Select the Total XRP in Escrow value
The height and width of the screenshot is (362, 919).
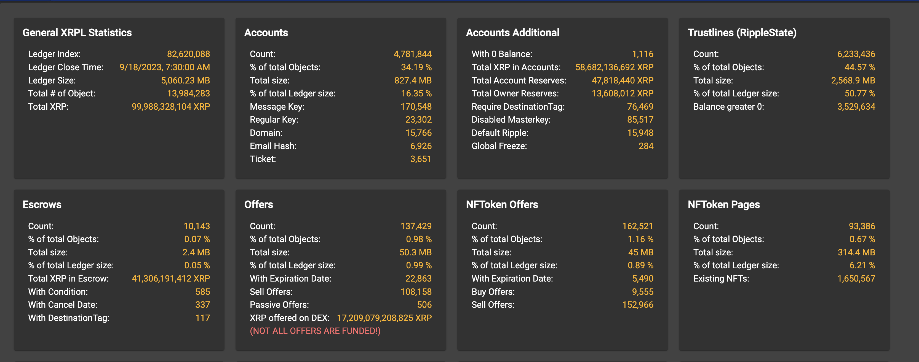[171, 278]
